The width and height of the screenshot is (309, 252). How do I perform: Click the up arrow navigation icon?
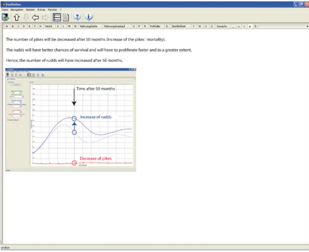16,17
